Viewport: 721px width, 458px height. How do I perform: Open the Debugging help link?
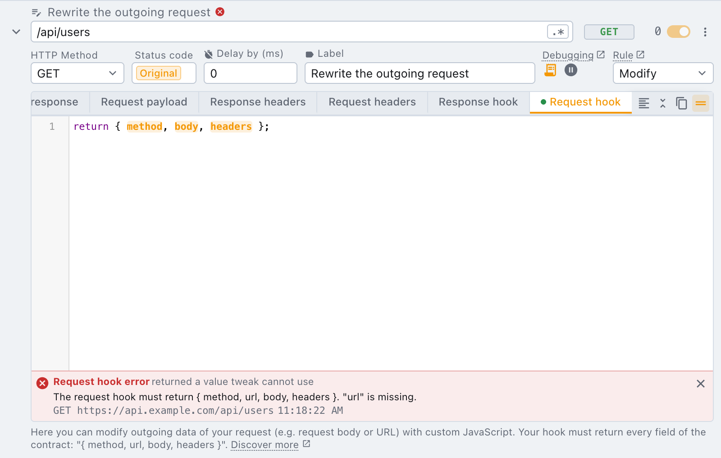(x=573, y=55)
